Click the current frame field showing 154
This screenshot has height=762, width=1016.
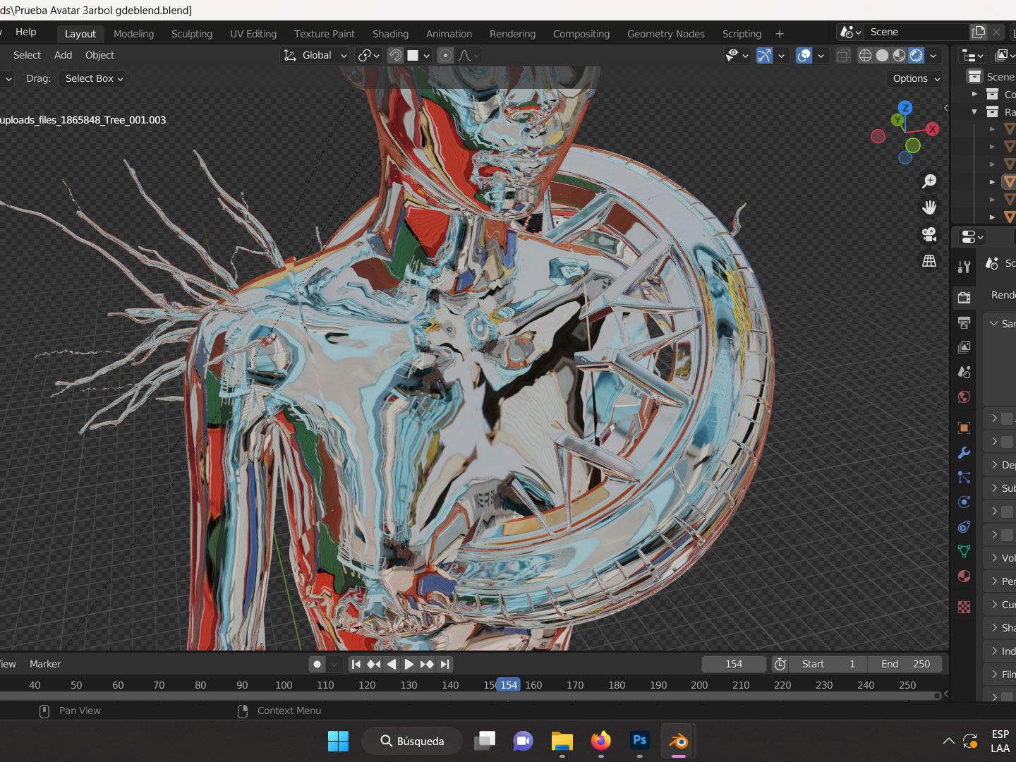[734, 664]
